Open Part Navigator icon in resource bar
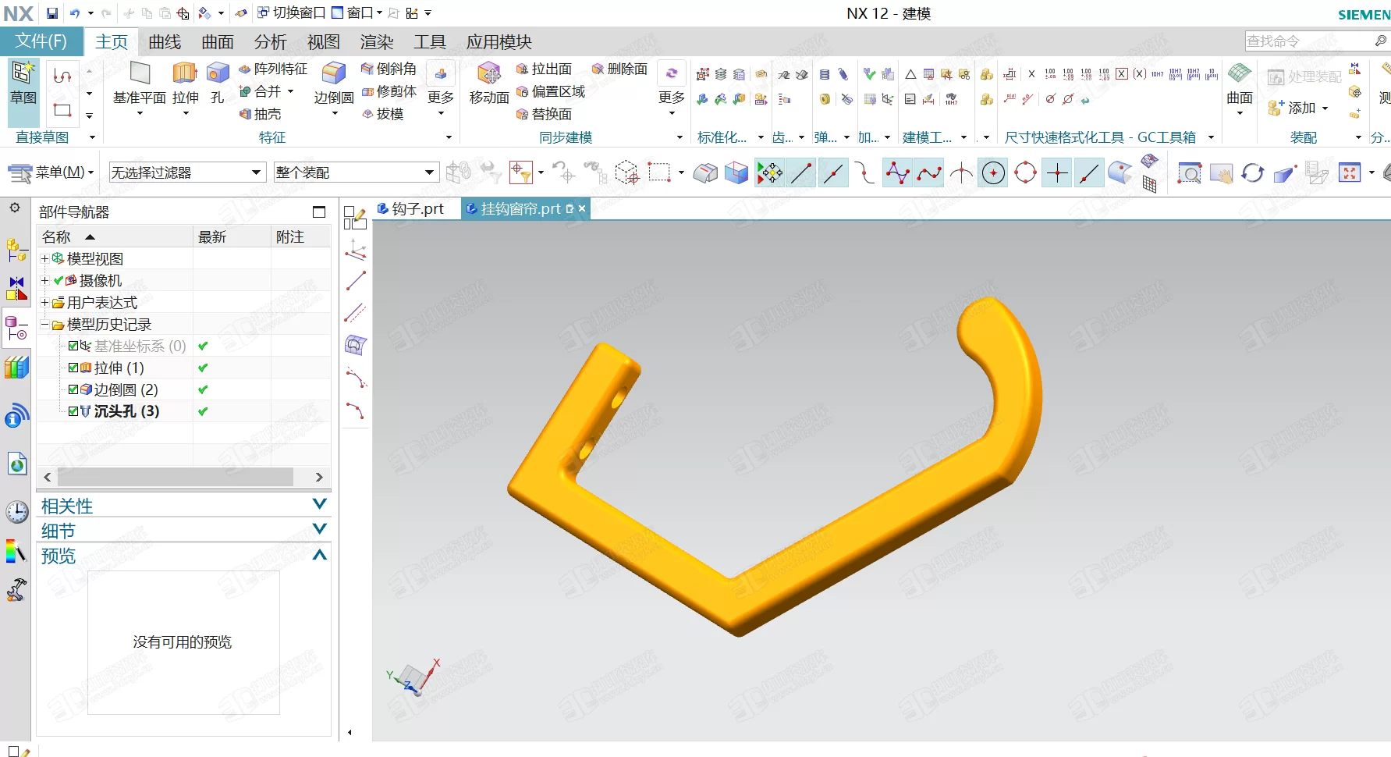Screen dimensions: 1391x757 click(16, 328)
